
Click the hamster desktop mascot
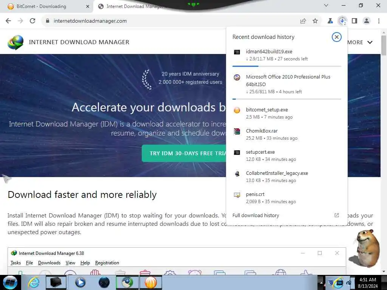pyautogui.click(x=365, y=248)
